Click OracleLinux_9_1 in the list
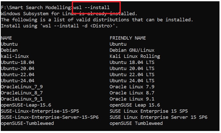 pyautogui.click(x=22, y=99)
